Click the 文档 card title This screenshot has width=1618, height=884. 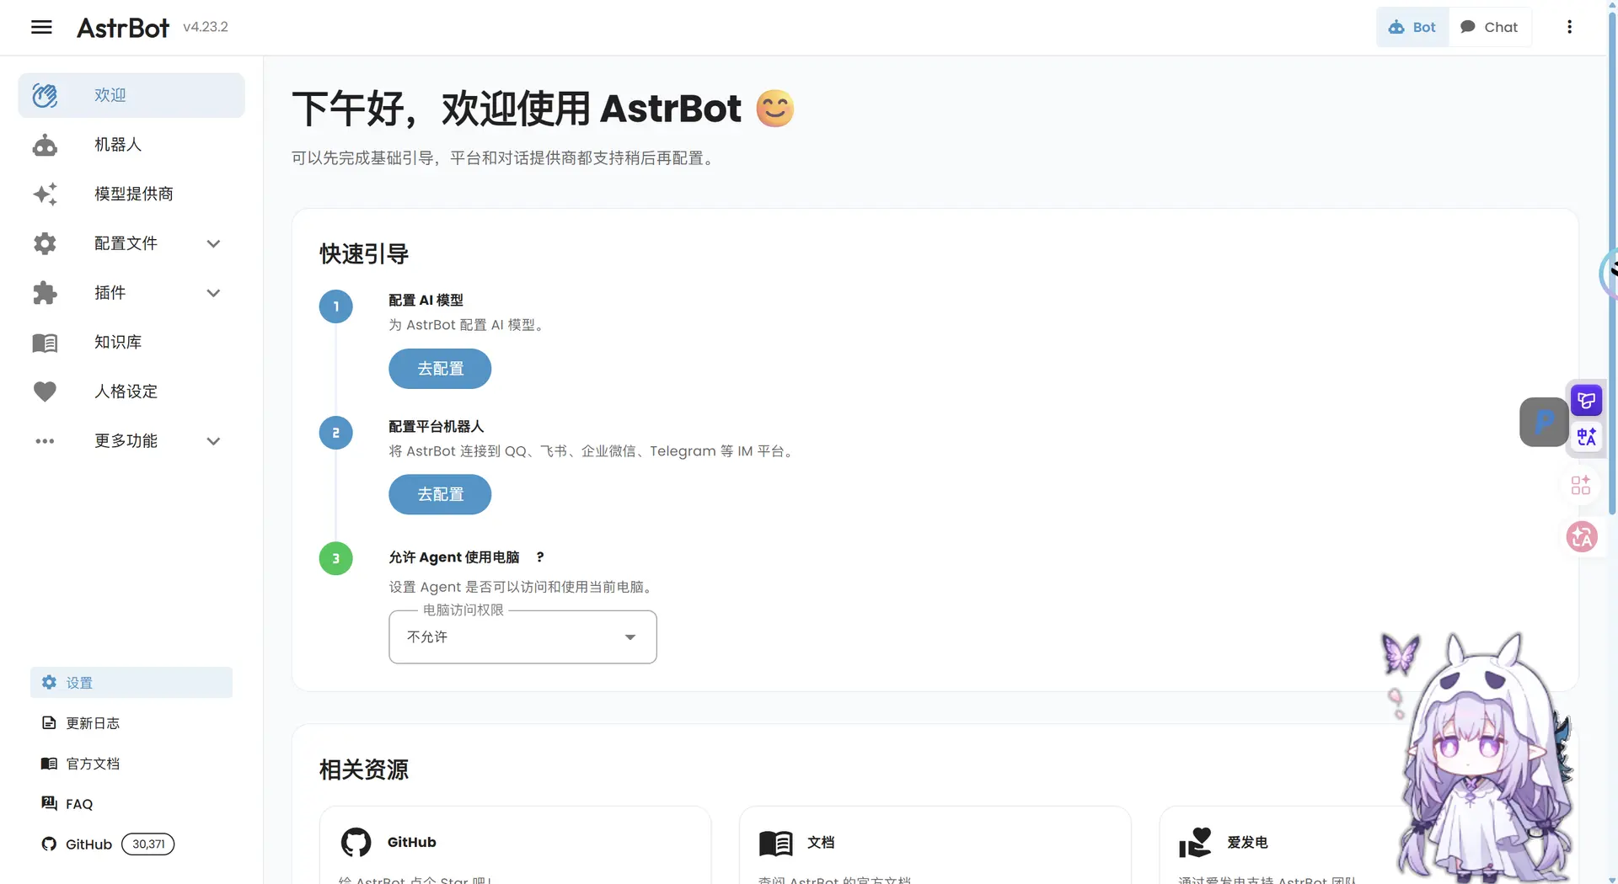point(821,842)
